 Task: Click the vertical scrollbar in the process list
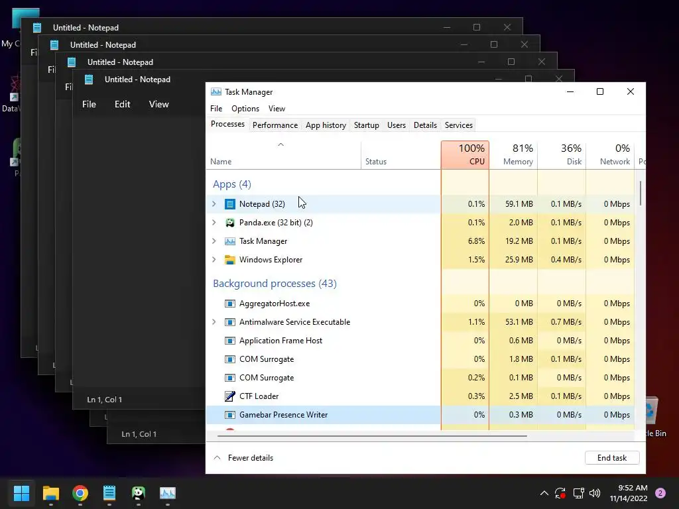click(640, 194)
